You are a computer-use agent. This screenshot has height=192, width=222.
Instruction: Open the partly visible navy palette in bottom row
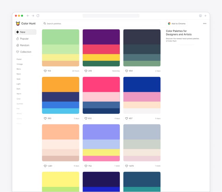101,182
